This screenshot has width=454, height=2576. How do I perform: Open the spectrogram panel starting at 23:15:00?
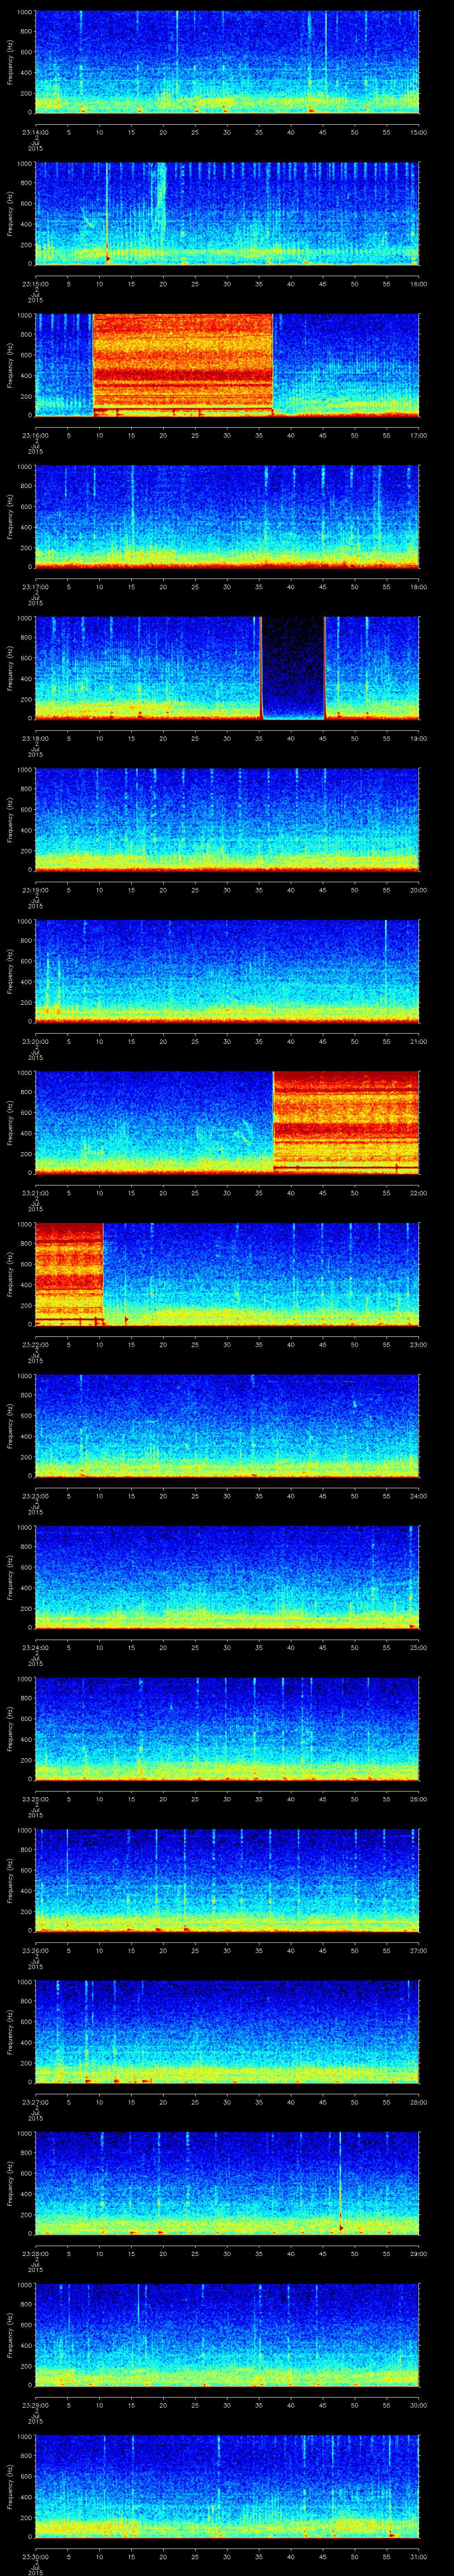pos(227,214)
